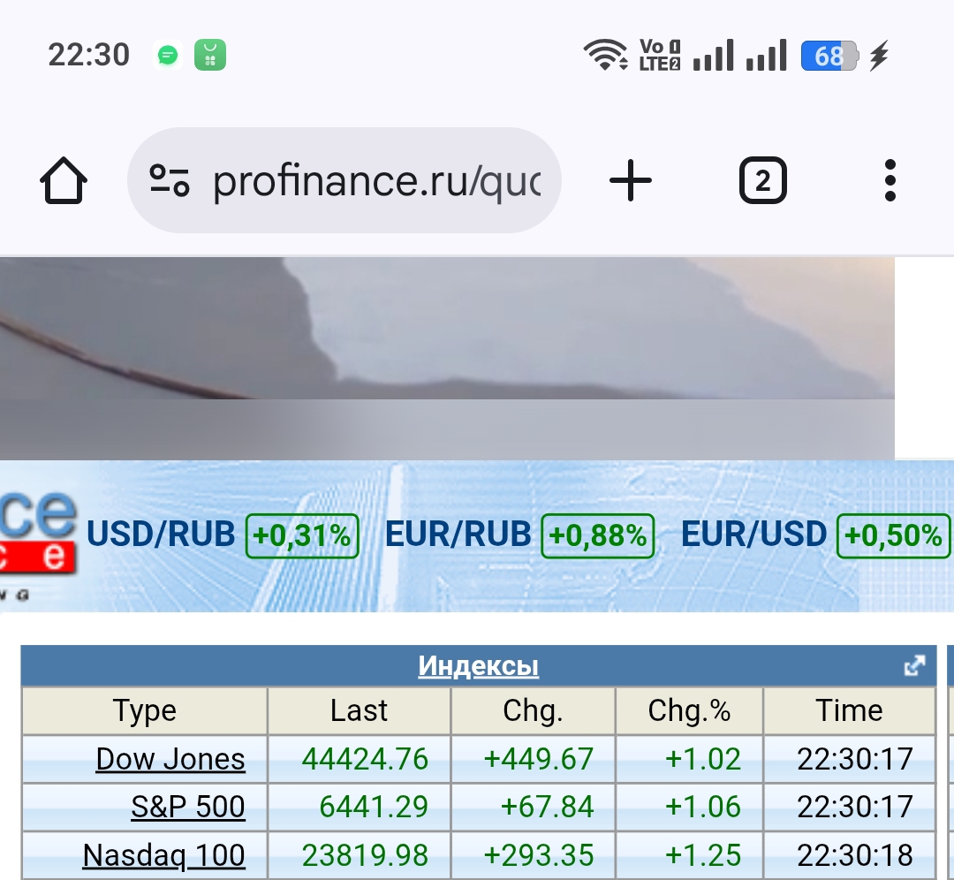This screenshot has height=880, width=954.
Task: Tap the green messaging notification icon
Action: click(168, 56)
